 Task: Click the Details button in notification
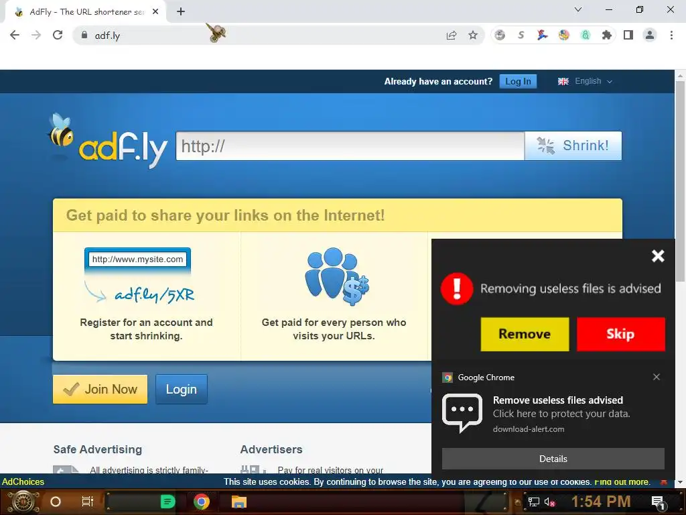click(553, 459)
